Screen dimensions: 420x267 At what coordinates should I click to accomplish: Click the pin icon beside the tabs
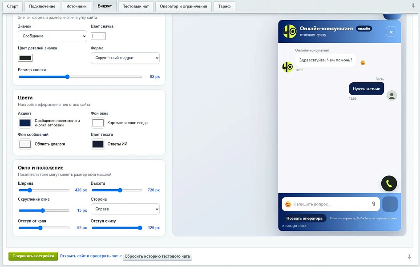coord(413,6)
